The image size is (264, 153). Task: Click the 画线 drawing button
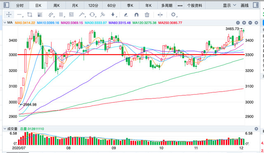point(245,5)
